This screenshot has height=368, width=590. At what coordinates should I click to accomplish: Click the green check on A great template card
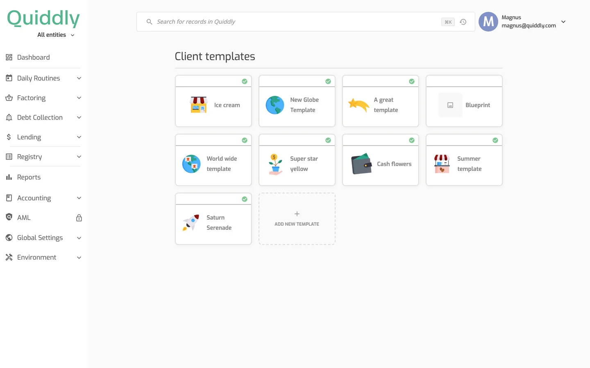[412, 81]
